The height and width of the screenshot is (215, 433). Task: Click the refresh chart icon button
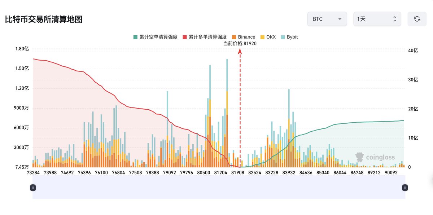(x=417, y=19)
